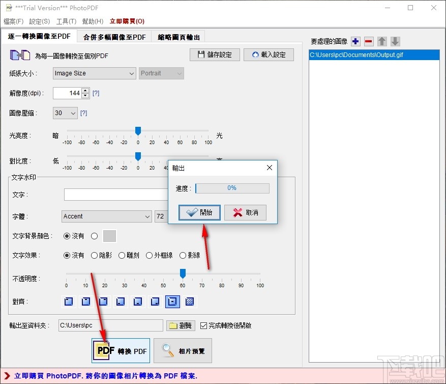Click the down arrow to move image down
The image size is (446, 384).
click(396, 41)
